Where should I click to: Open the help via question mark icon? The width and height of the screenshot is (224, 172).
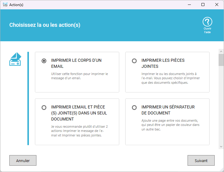pyautogui.click(x=207, y=22)
